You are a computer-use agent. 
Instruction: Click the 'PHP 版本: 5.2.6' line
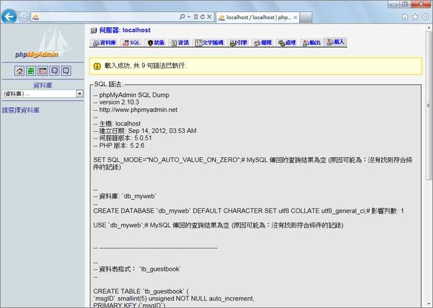pyautogui.click(x=119, y=145)
